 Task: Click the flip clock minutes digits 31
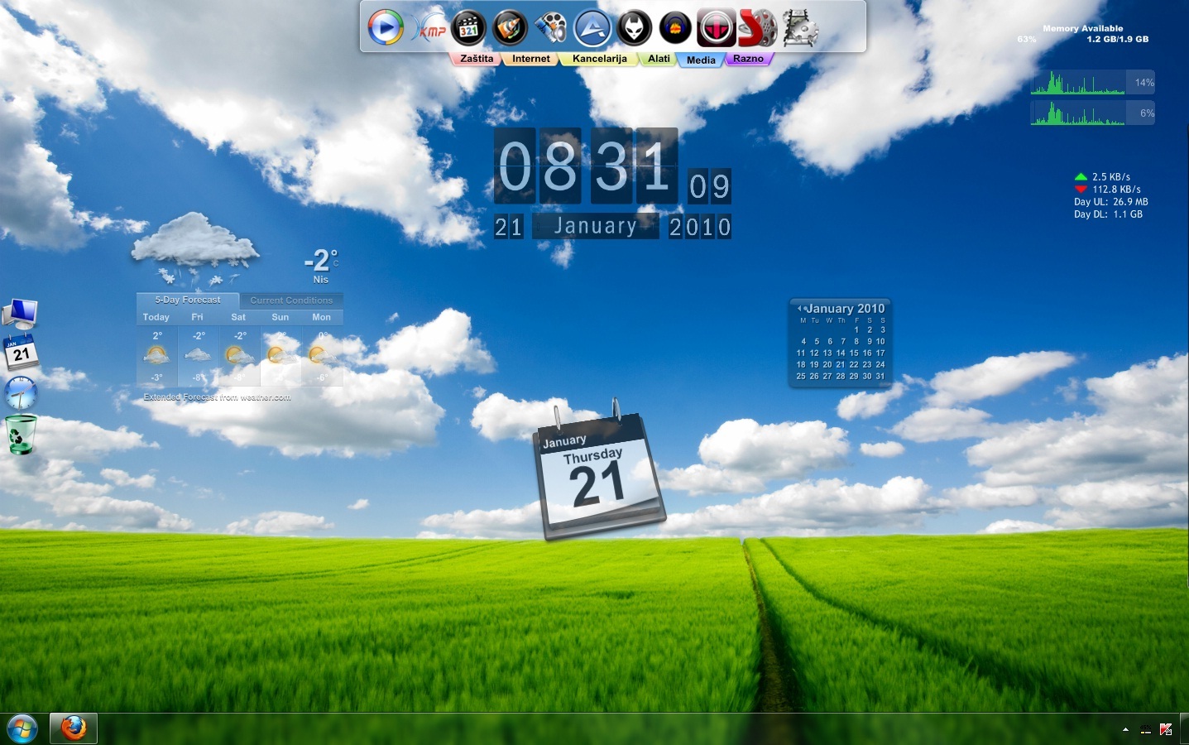(635, 166)
